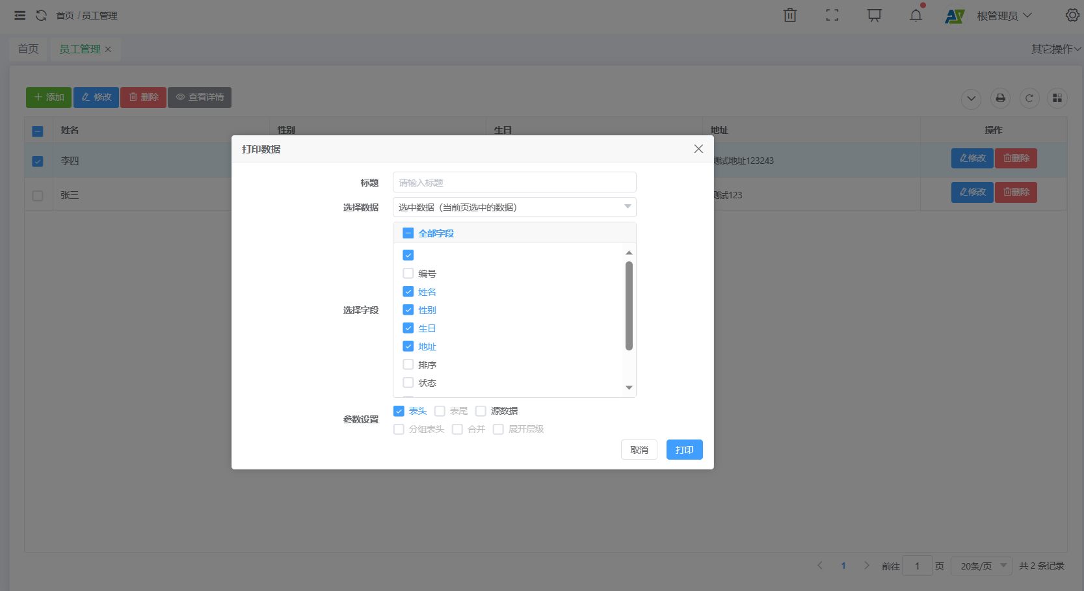1084x591 pixels.
Task: Switch to the 首页 tab
Action: click(28, 49)
